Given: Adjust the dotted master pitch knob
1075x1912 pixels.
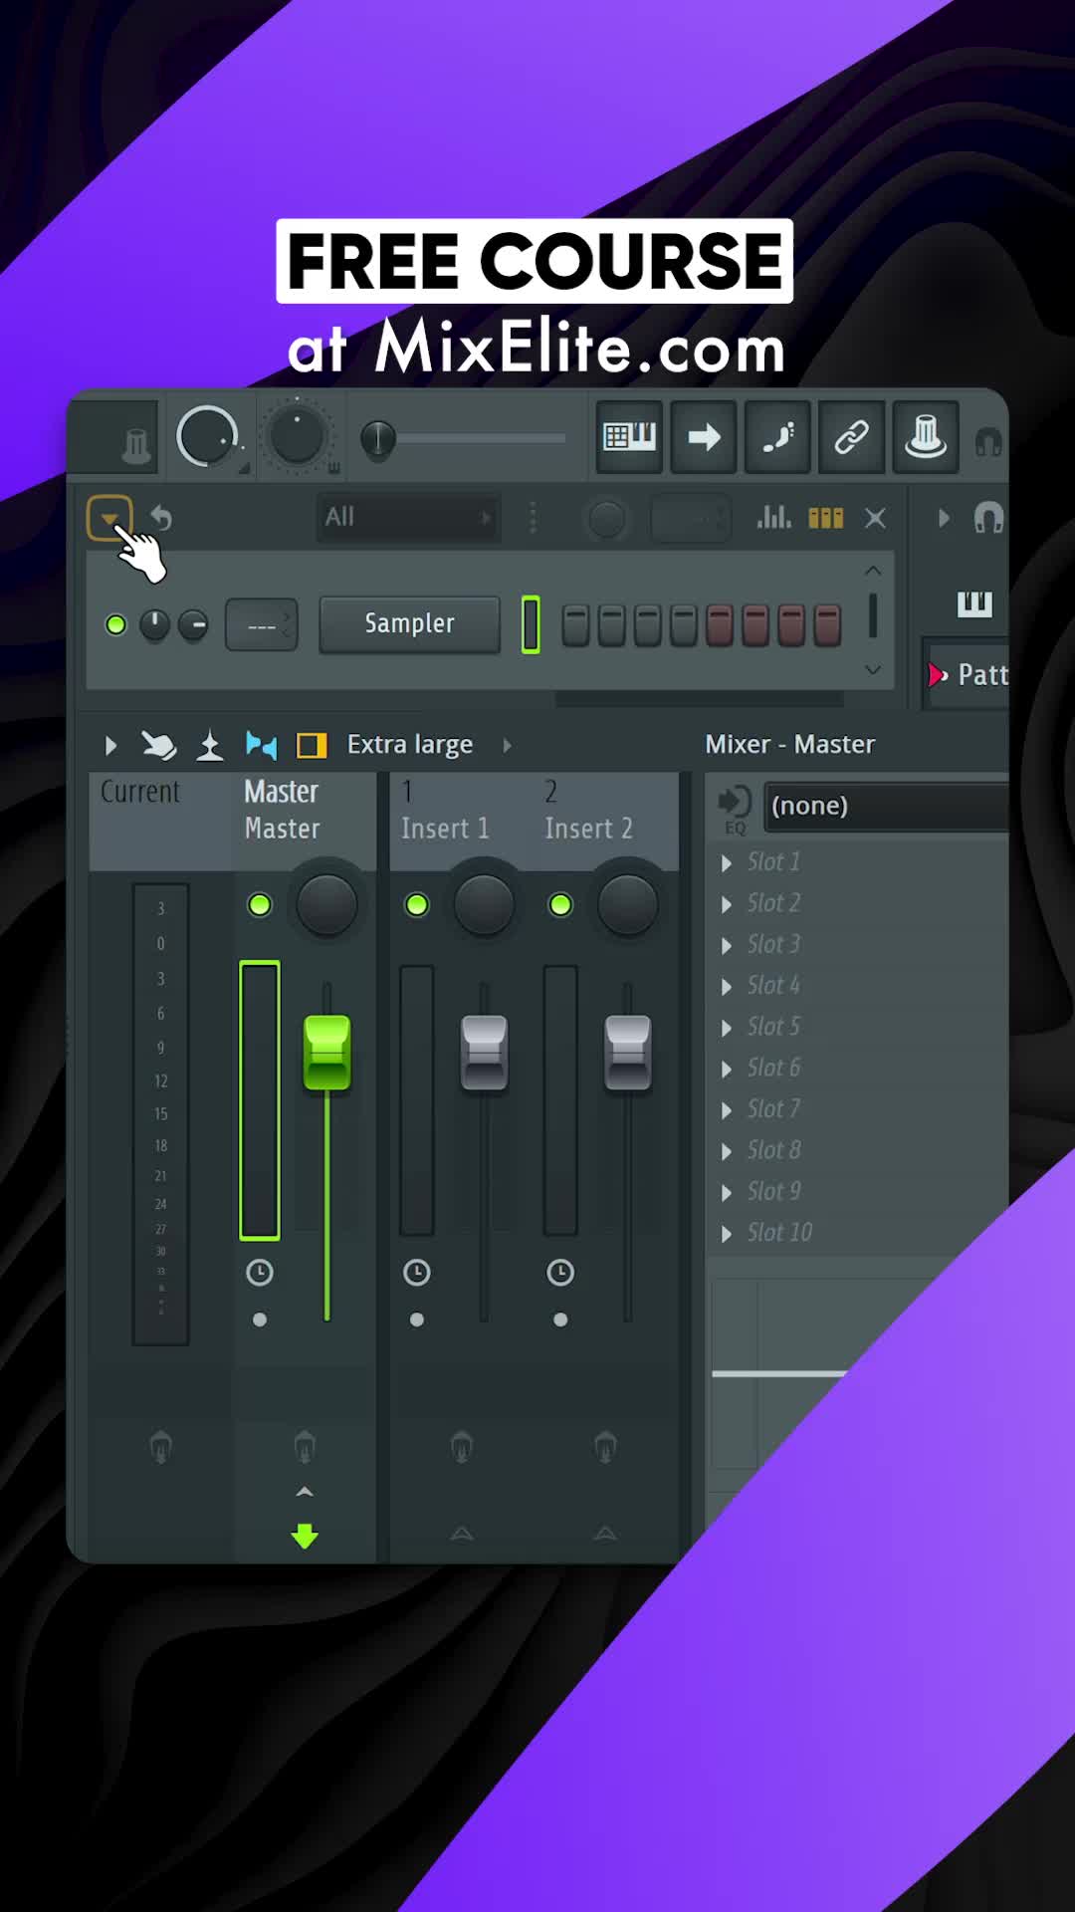Looking at the screenshot, I should click(x=297, y=436).
